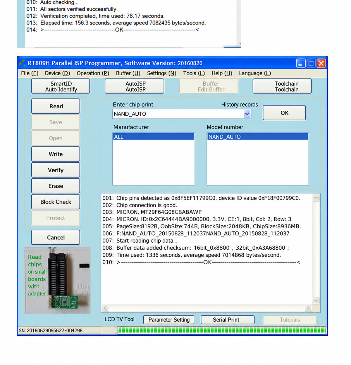The width and height of the screenshot is (351, 365).
Task: Open Serial Print
Action: point(228,320)
